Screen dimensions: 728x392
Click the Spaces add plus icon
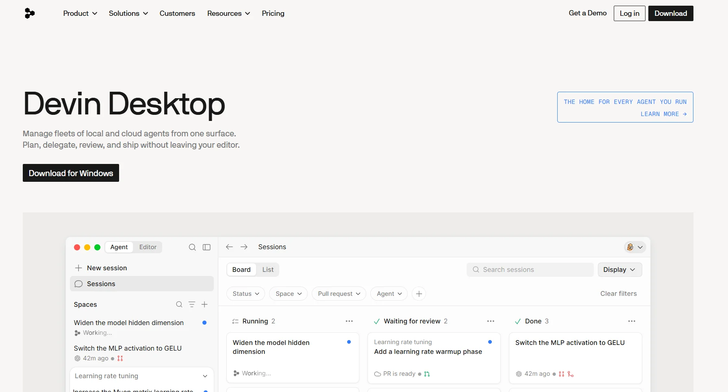point(204,304)
